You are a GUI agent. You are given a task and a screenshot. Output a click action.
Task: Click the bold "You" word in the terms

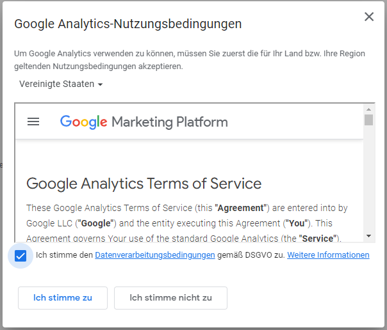click(297, 223)
